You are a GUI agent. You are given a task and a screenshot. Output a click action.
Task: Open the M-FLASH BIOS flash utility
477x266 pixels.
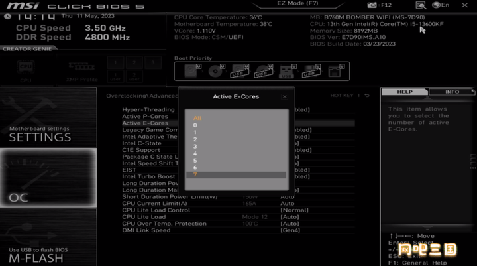click(48, 237)
